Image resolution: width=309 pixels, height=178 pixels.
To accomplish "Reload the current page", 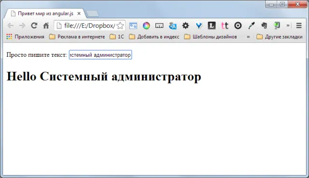I will 34,25.
